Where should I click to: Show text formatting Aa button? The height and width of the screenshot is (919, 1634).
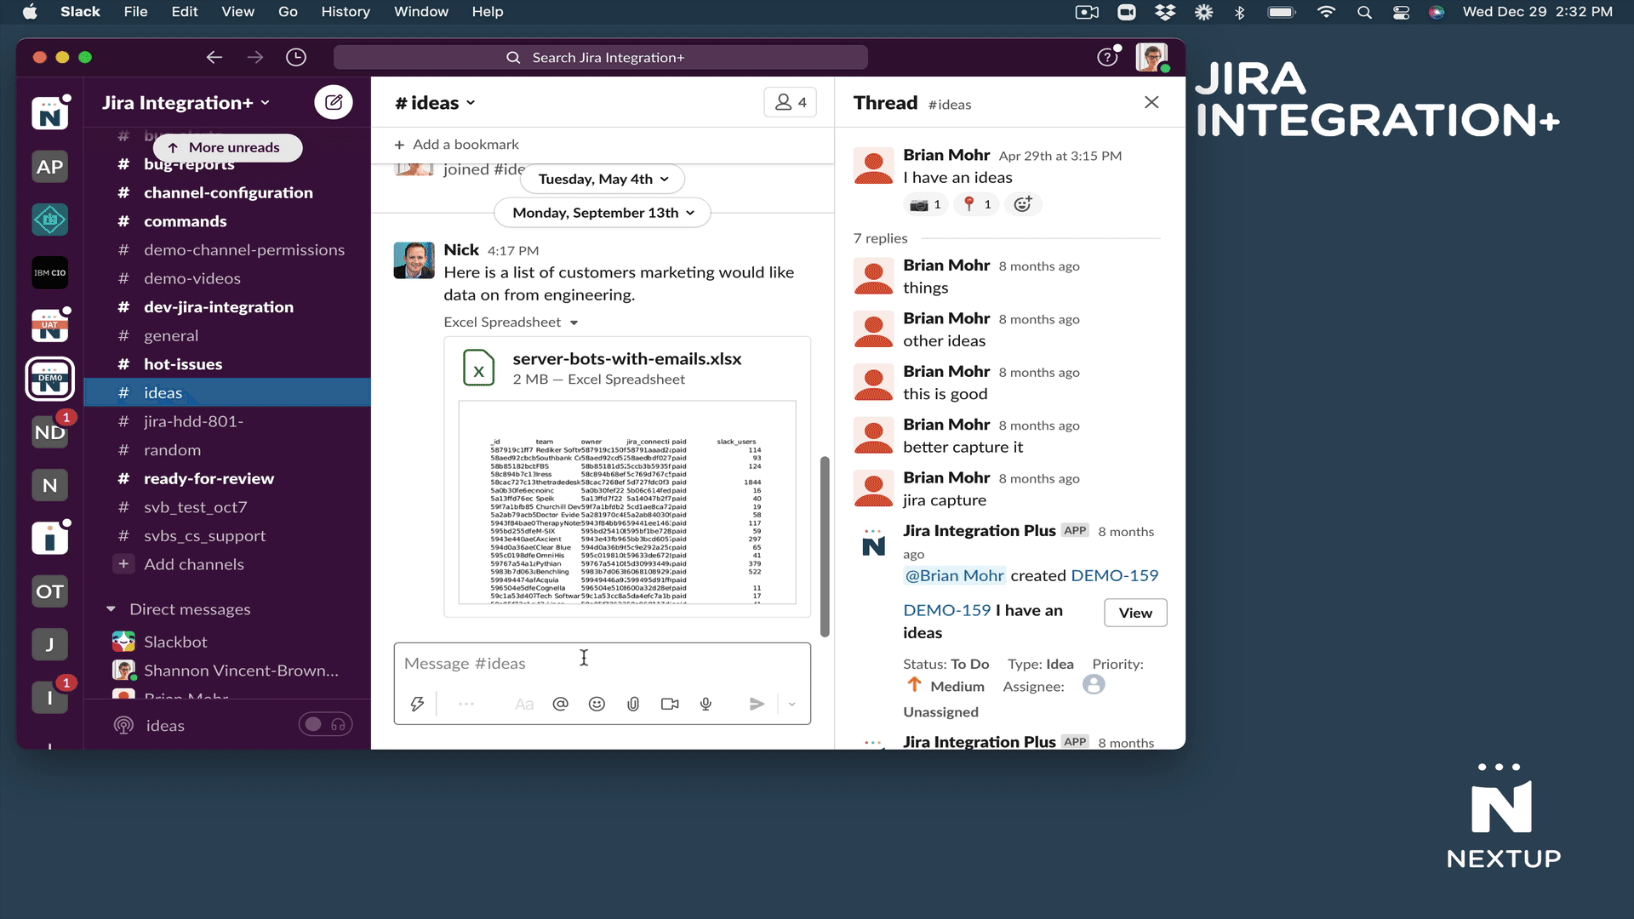coord(524,704)
